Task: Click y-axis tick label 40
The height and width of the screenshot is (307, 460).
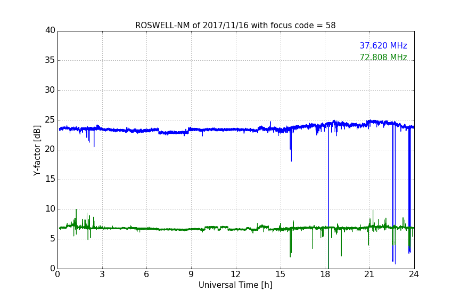Action: click(x=50, y=30)
